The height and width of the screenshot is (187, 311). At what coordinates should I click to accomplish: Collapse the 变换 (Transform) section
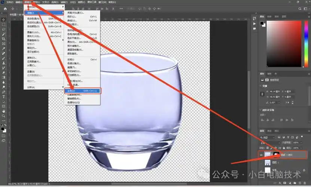(261, 86)
